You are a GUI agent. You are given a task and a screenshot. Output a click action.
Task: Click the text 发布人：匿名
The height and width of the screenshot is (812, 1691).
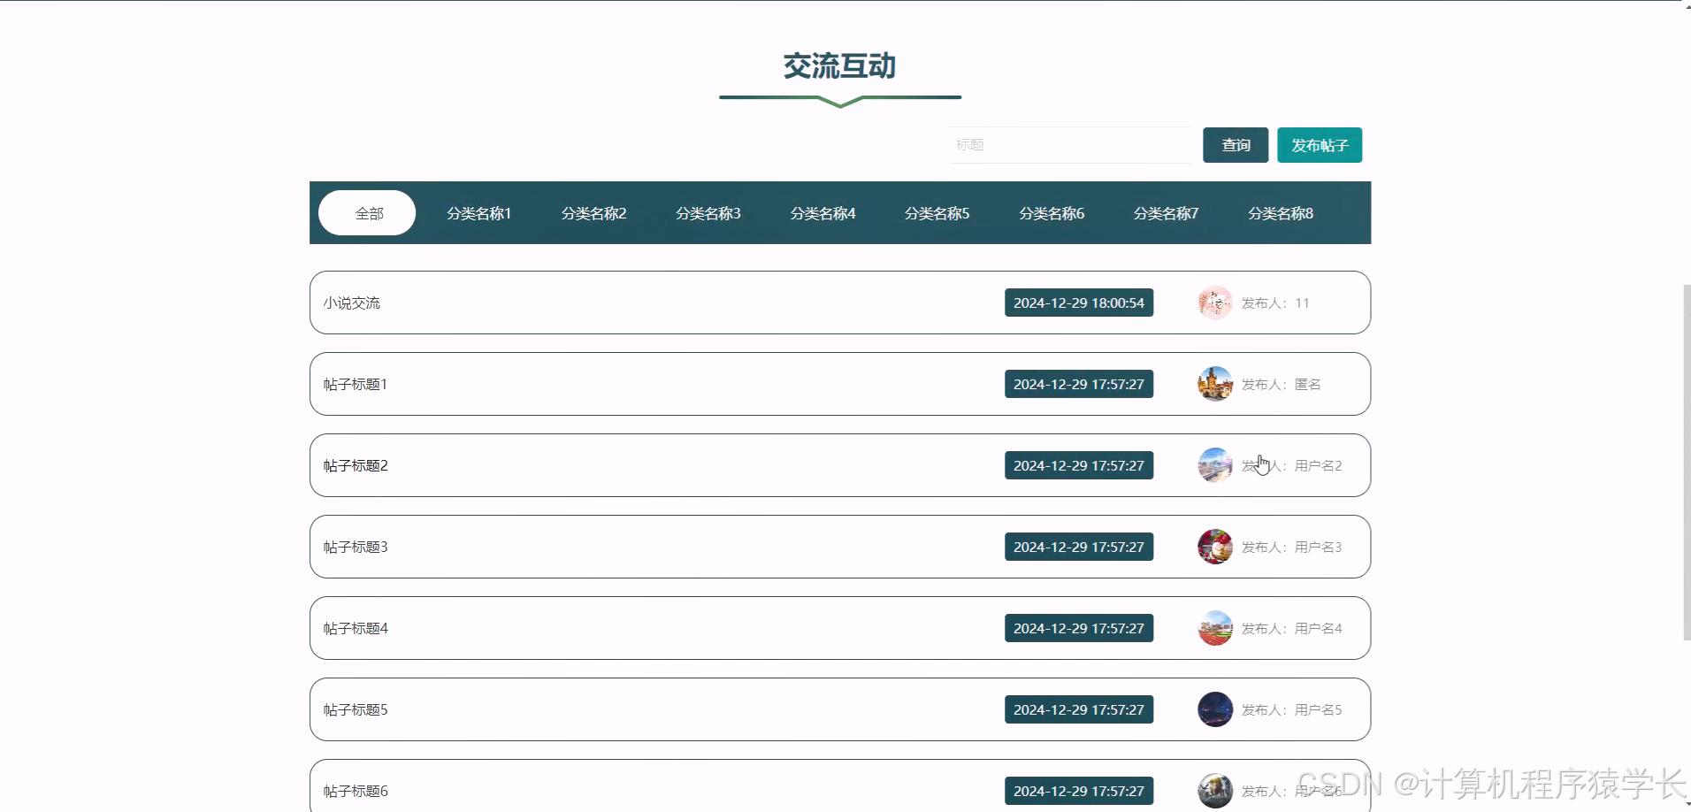1282,384
